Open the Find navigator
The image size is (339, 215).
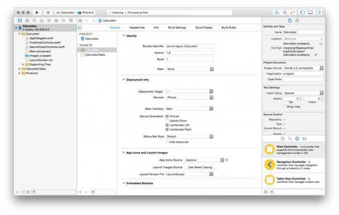point(34,20)
